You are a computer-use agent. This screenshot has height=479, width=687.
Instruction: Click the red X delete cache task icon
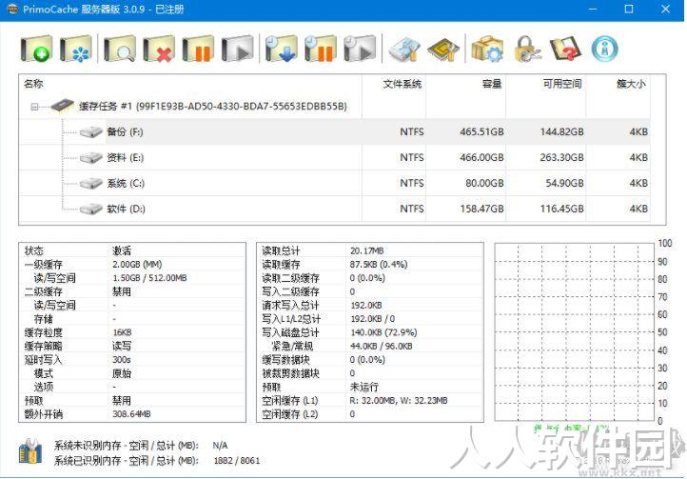[159, 49]
